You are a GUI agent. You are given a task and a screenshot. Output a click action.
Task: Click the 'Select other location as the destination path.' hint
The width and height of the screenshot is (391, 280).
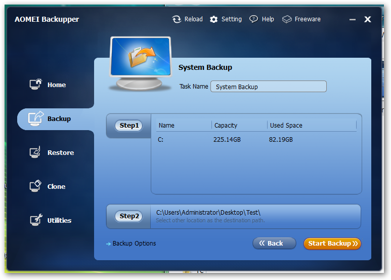click(x=210, y=220)
